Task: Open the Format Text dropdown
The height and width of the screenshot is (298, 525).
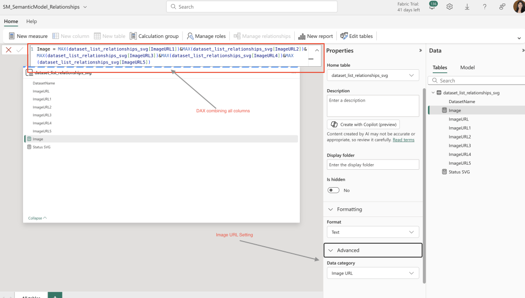Action: click(x=373, y=232)
